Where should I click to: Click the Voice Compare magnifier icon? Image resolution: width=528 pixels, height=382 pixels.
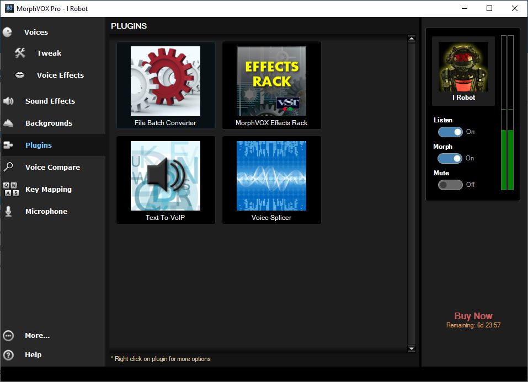tap(8, 167)
